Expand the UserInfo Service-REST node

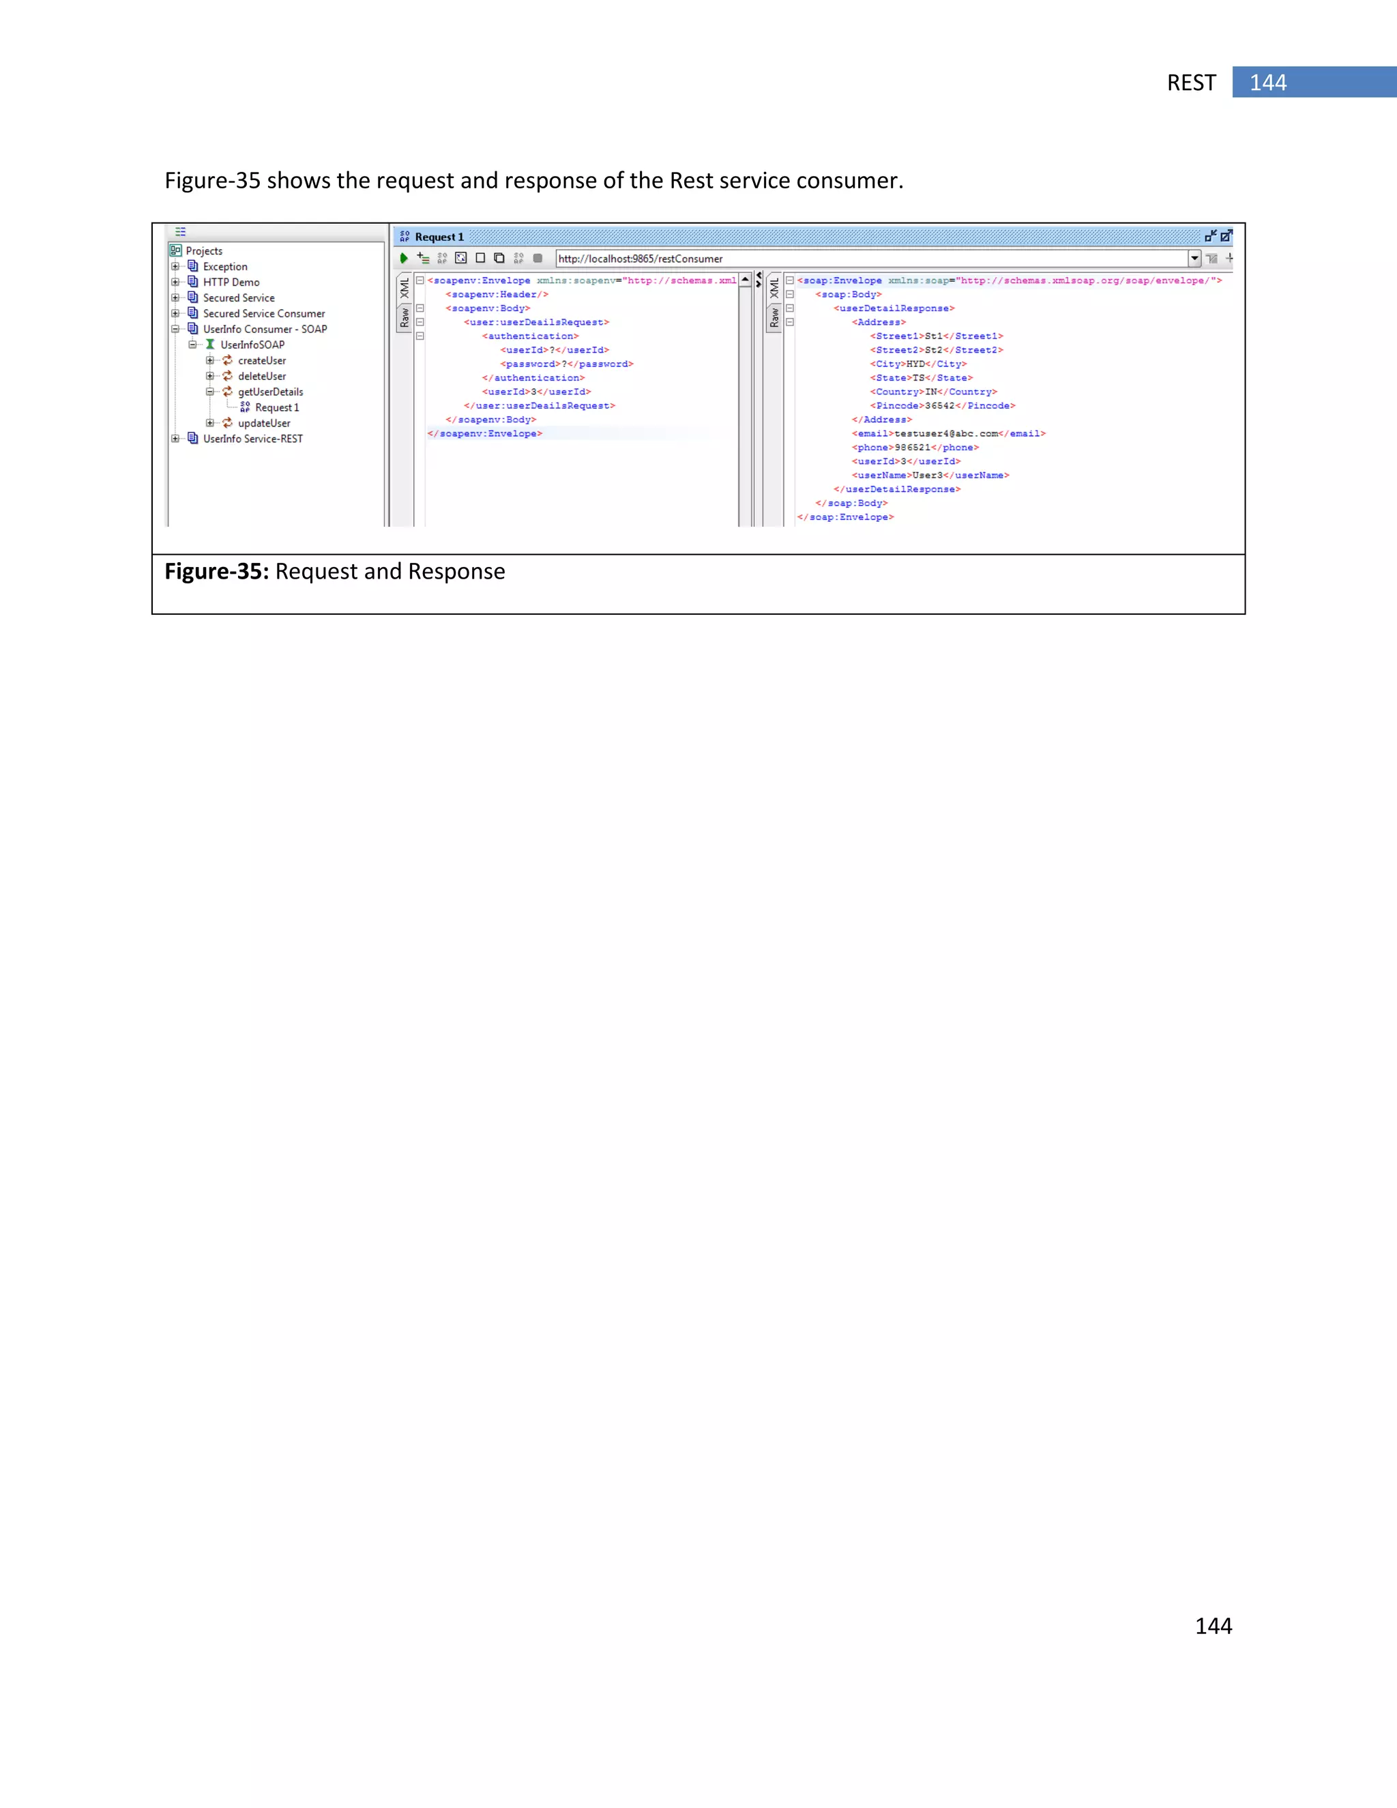(175, 439)
